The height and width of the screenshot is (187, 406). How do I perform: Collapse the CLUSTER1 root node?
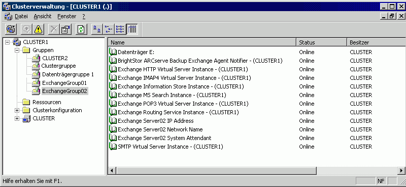point(7,42)
